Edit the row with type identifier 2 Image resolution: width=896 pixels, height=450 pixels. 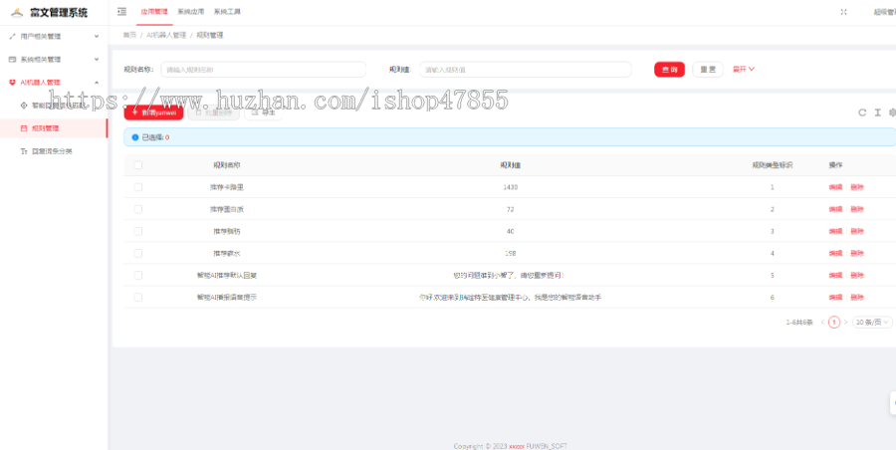point(835,209)
